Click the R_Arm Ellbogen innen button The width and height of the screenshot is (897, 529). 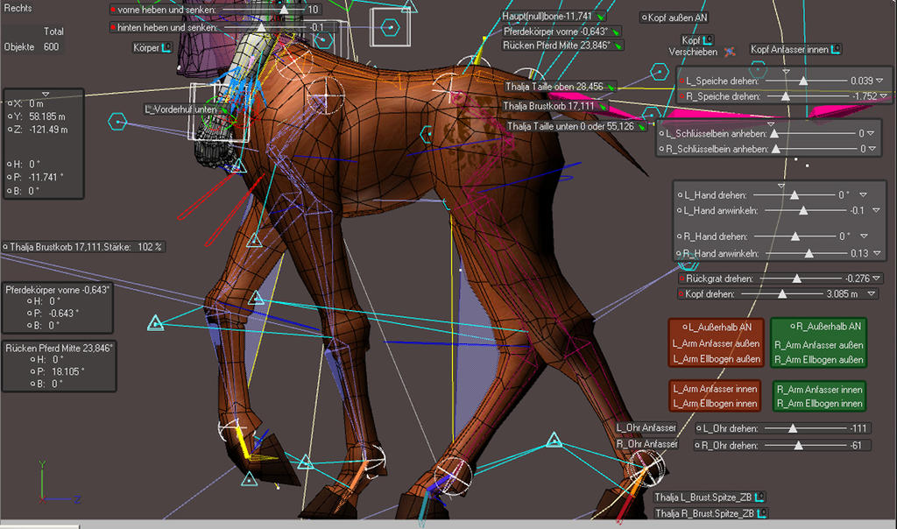819,404
